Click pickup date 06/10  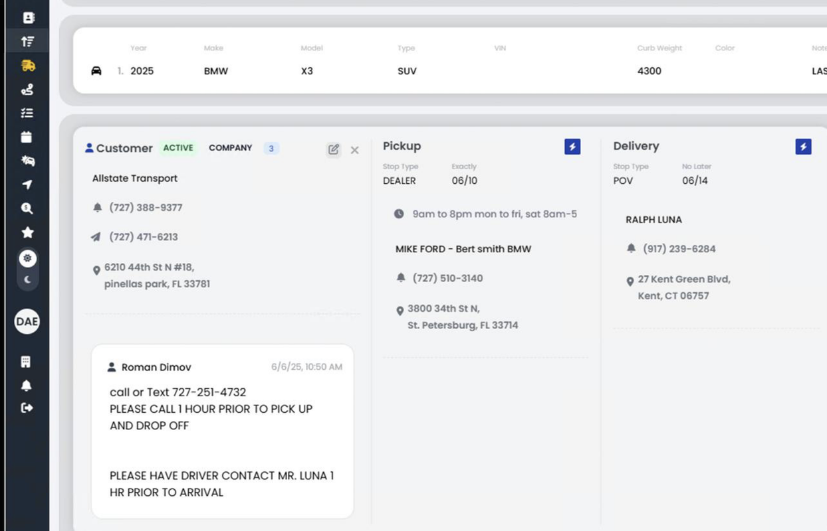[464, 181]
